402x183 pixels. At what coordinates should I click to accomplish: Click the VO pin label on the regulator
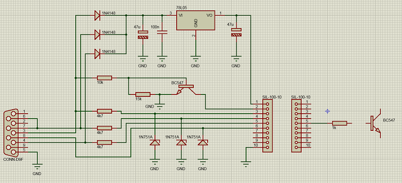[x=210, y=15]
